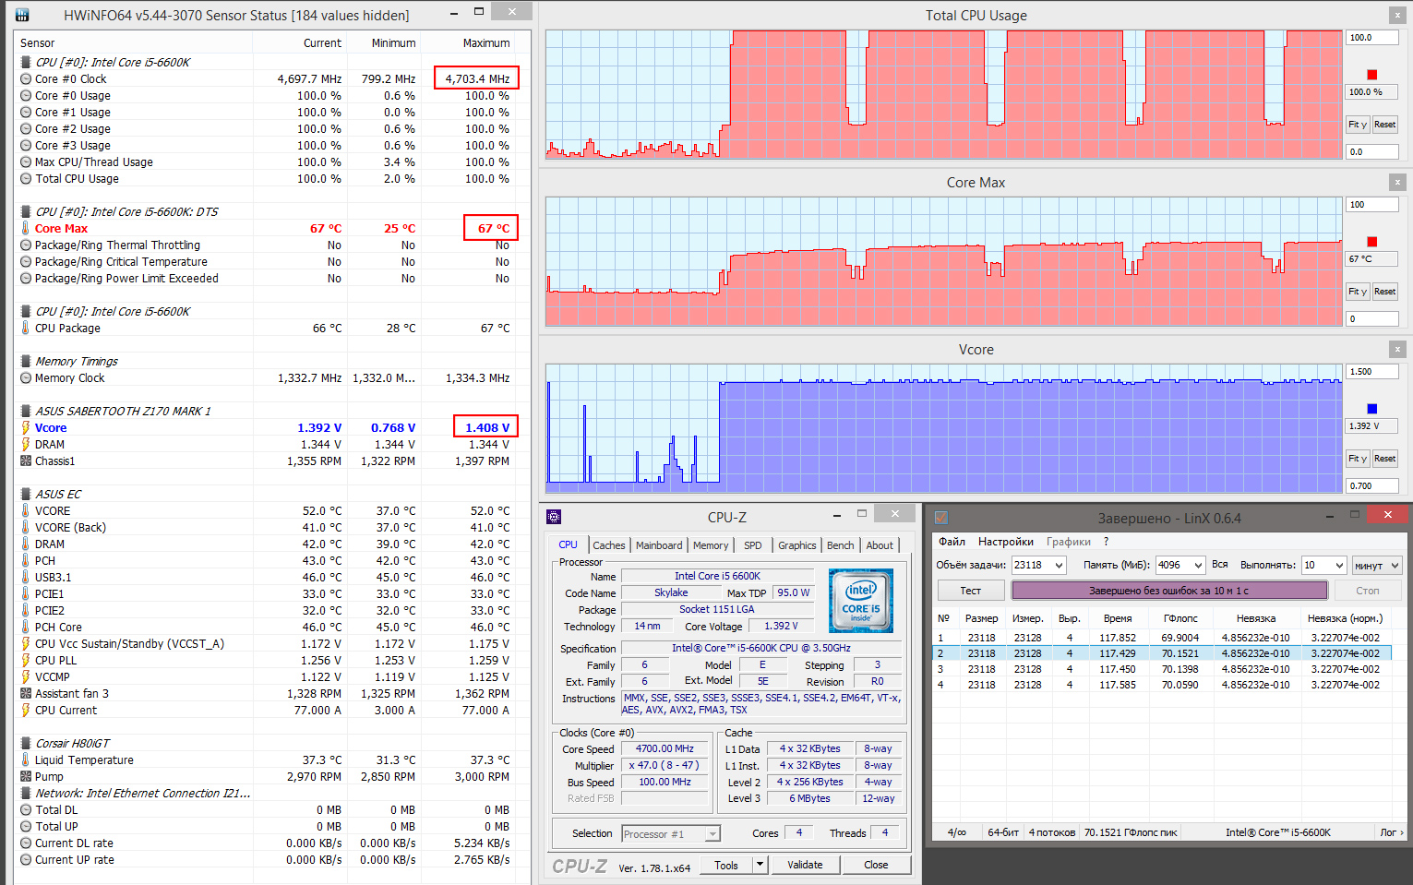This screenshot has height=885, width=1413.
Task: Click the LinX app icon in its title bar
Action: (941, 518)
